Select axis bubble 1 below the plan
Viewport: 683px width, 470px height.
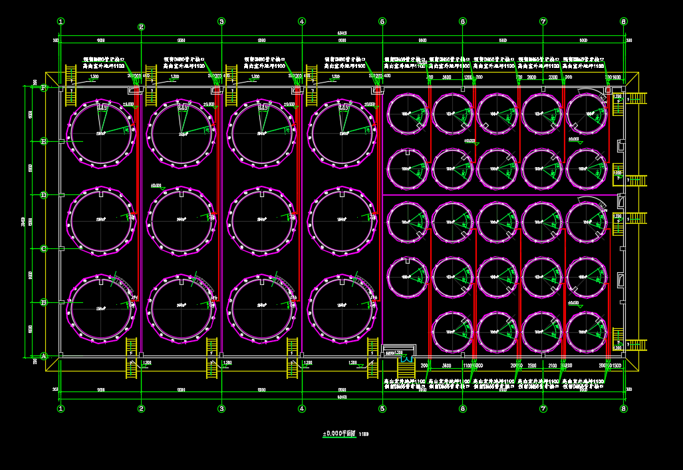point(61,409)
